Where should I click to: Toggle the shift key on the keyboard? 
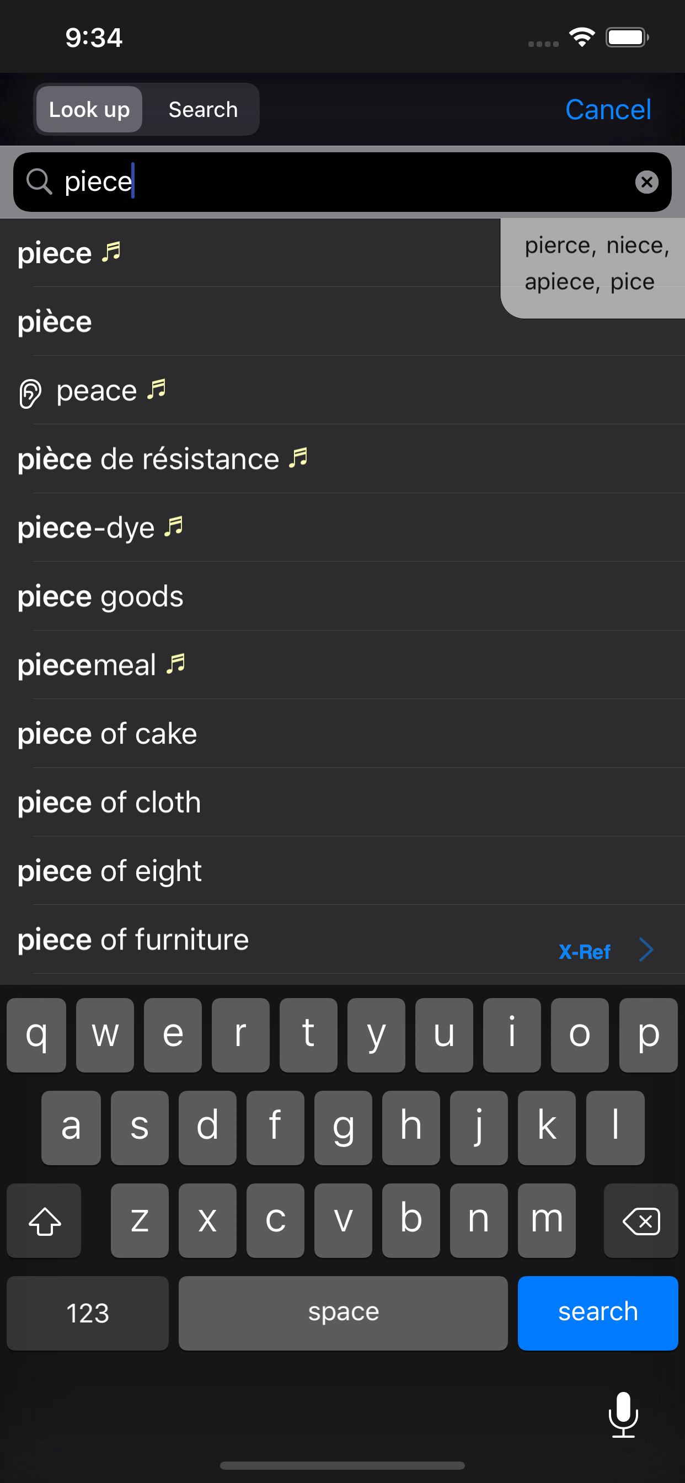point(44,1220)
